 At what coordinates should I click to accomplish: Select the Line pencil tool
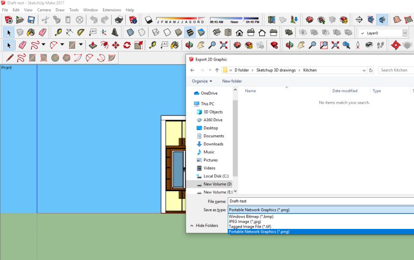click(9, 58)
